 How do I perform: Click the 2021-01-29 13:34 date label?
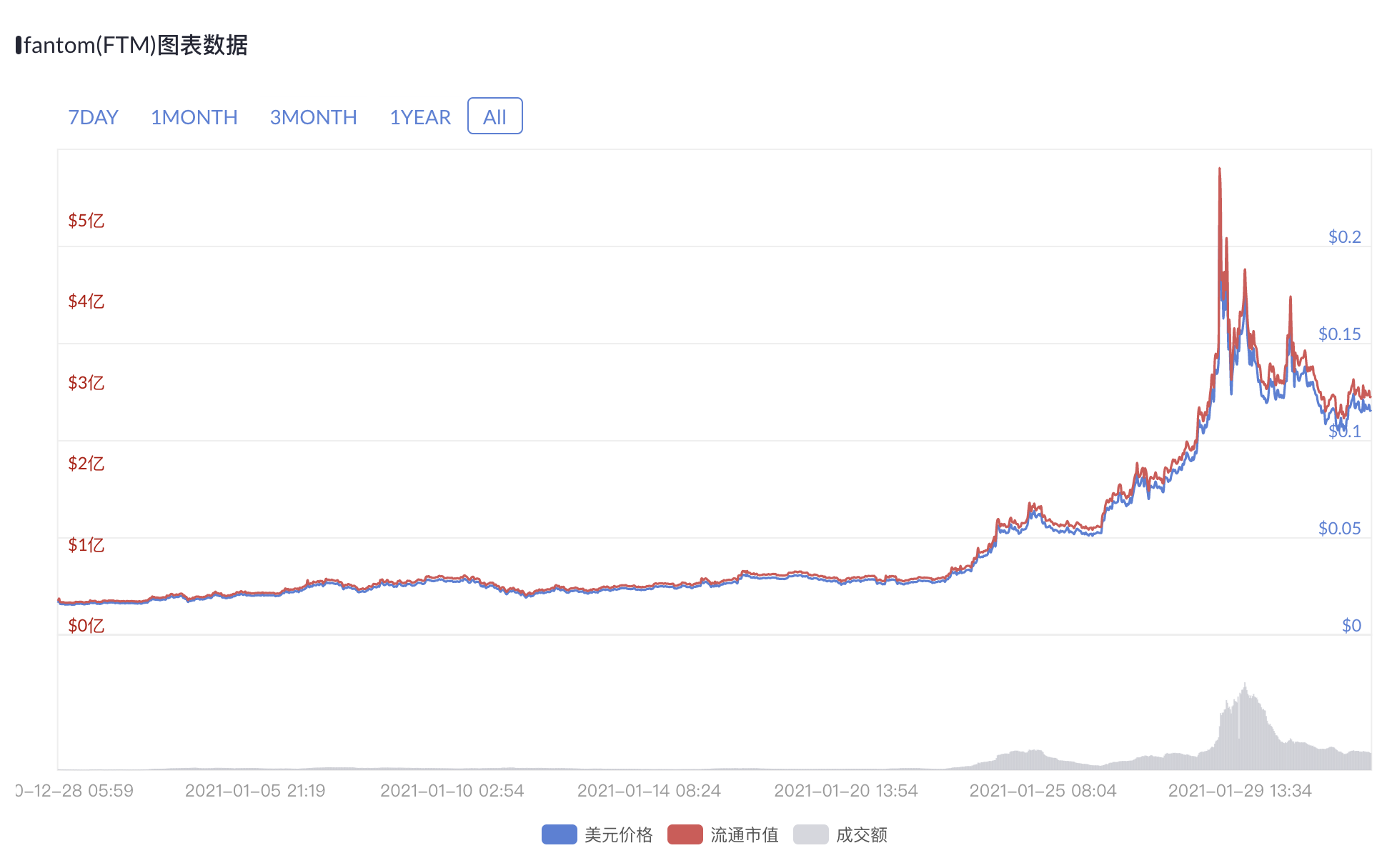1240,791
